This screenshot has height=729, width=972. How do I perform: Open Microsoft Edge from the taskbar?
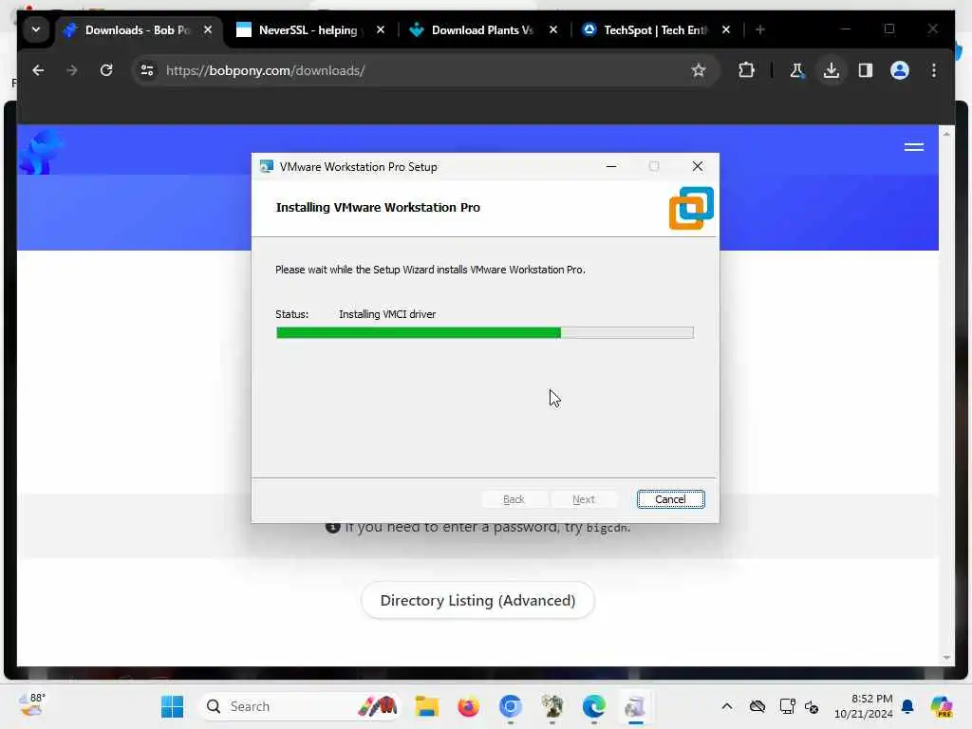pyautogui.click(x=594, y=706)
